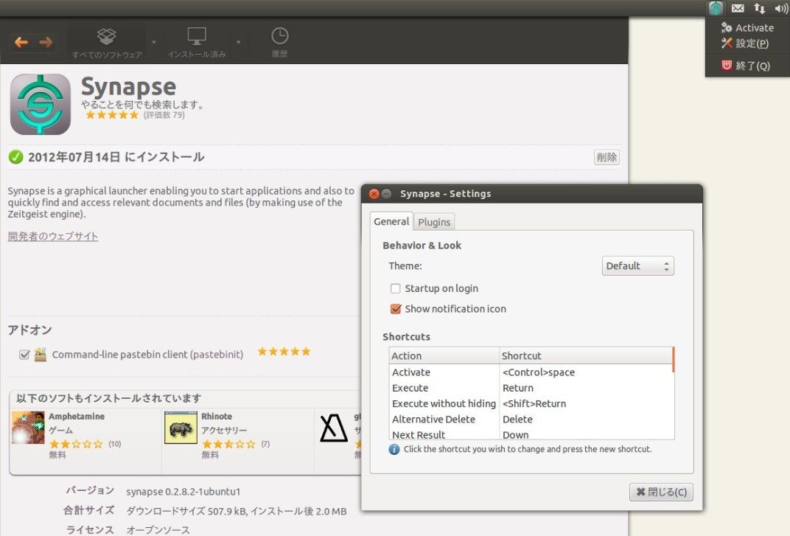Sort shortcuts by the Action column header

click(x=444, y=355)
